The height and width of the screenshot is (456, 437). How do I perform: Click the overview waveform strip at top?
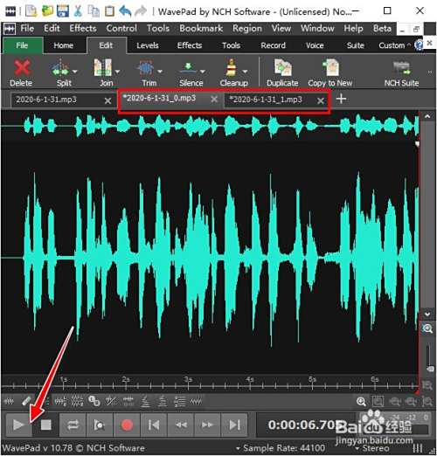[x=210, y=126]
